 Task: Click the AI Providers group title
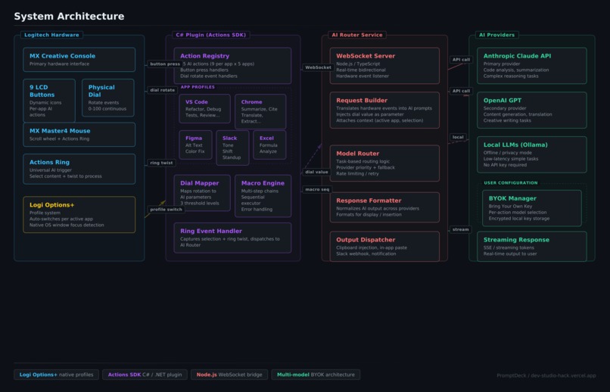click(x=496, y=35)
